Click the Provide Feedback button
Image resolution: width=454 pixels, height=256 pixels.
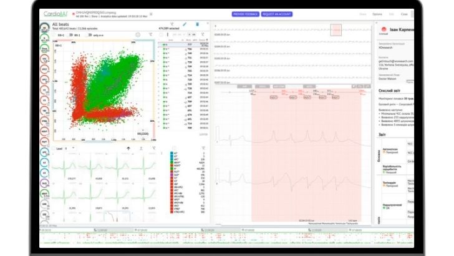point(246,13)
